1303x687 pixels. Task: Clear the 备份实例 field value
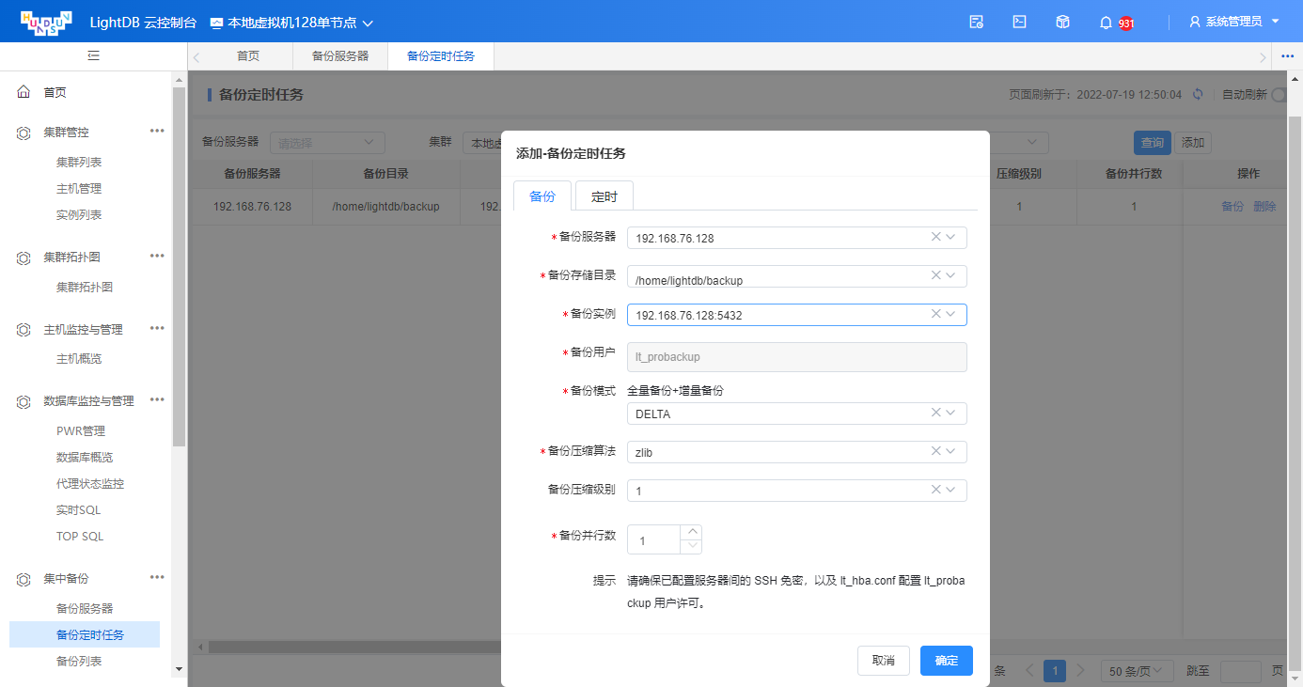(935, 314)
